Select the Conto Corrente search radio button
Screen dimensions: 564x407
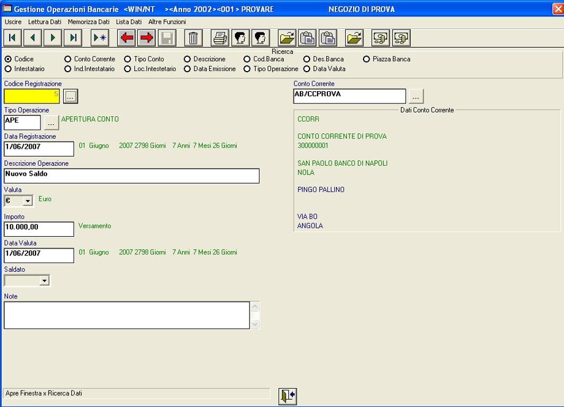pos(68,59)
